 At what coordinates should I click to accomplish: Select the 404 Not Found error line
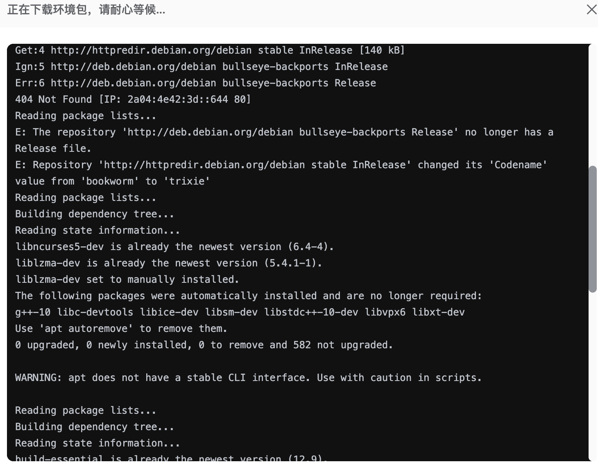point(133,99)
